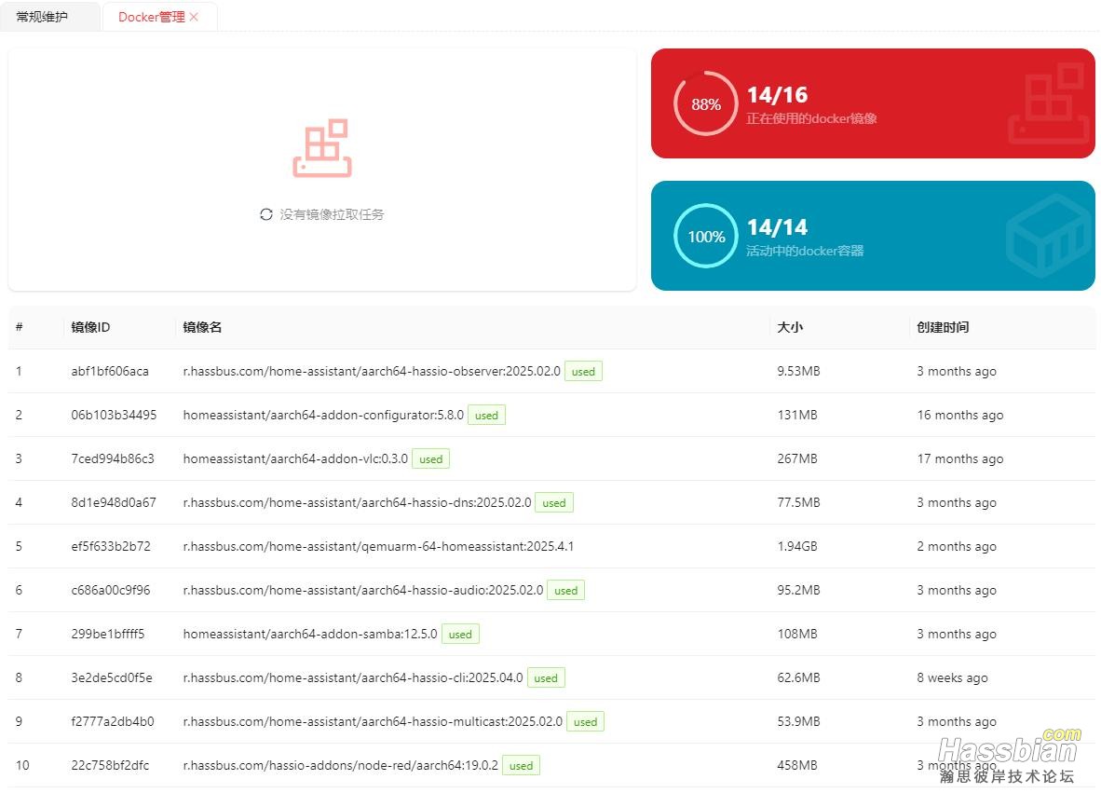Screen dimensions: 1101x793
Task: Click the used tag on hassio-multicast row
Action: tap(586, 722)
